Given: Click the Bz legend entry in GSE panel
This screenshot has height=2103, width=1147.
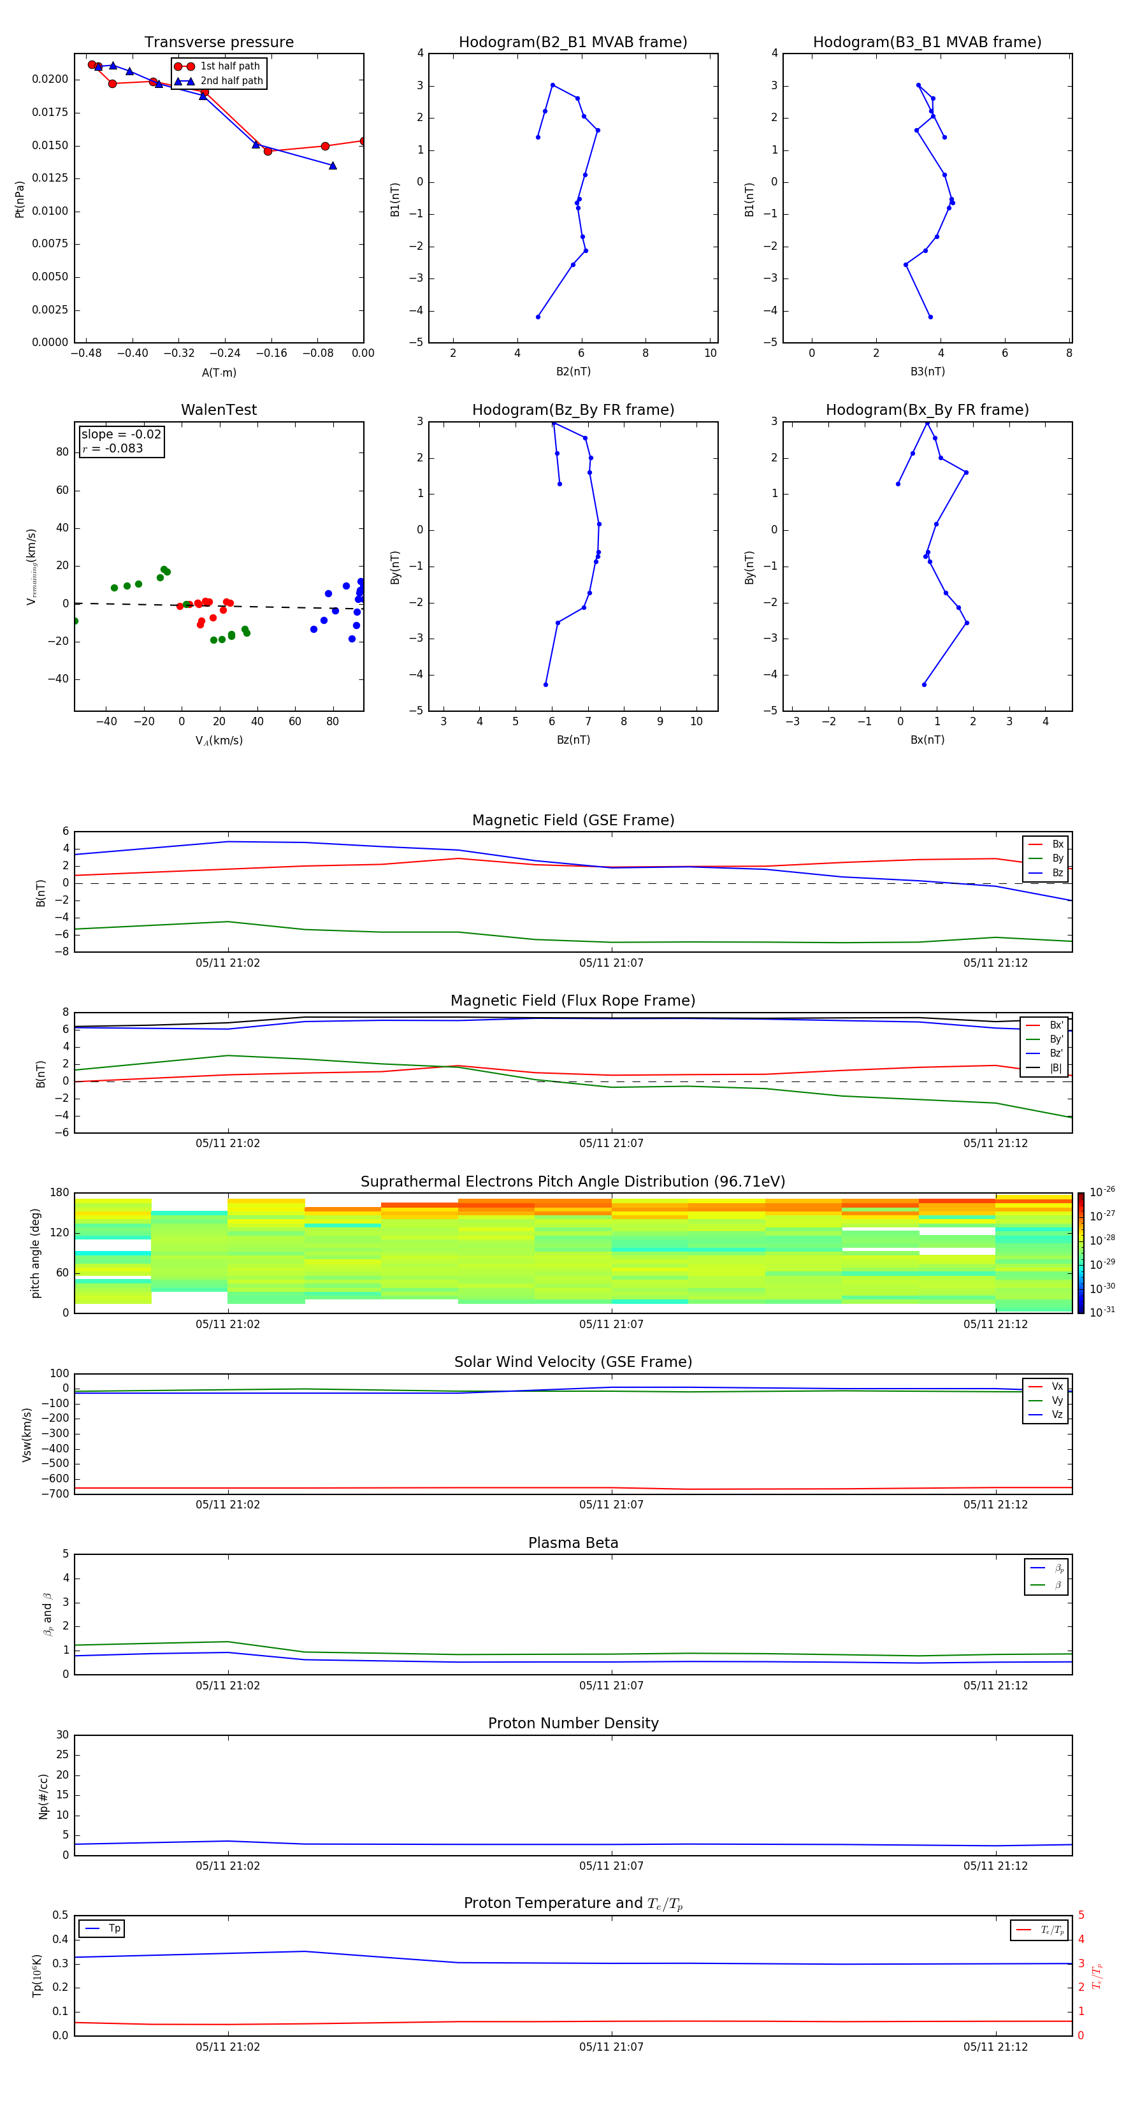Looking at the screenshot, I should pos(1046,872).
